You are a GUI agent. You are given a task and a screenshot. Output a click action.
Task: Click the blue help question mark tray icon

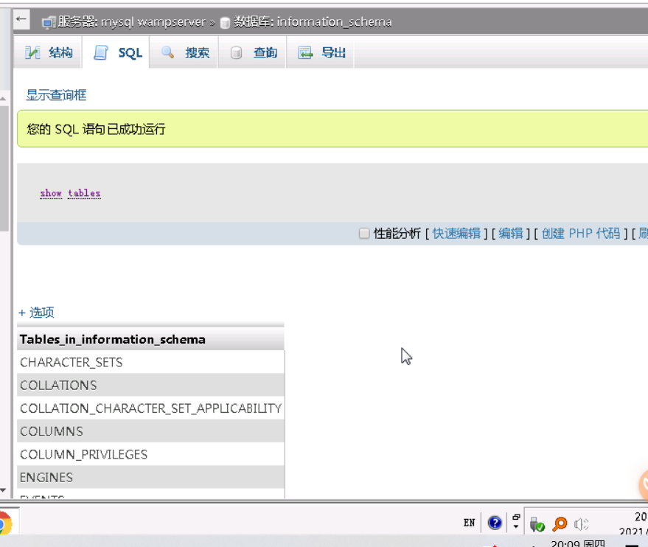pos(495,523)
